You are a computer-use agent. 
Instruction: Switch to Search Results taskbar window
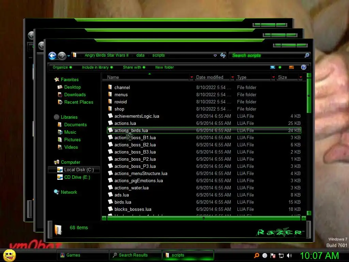pos(135,255)
